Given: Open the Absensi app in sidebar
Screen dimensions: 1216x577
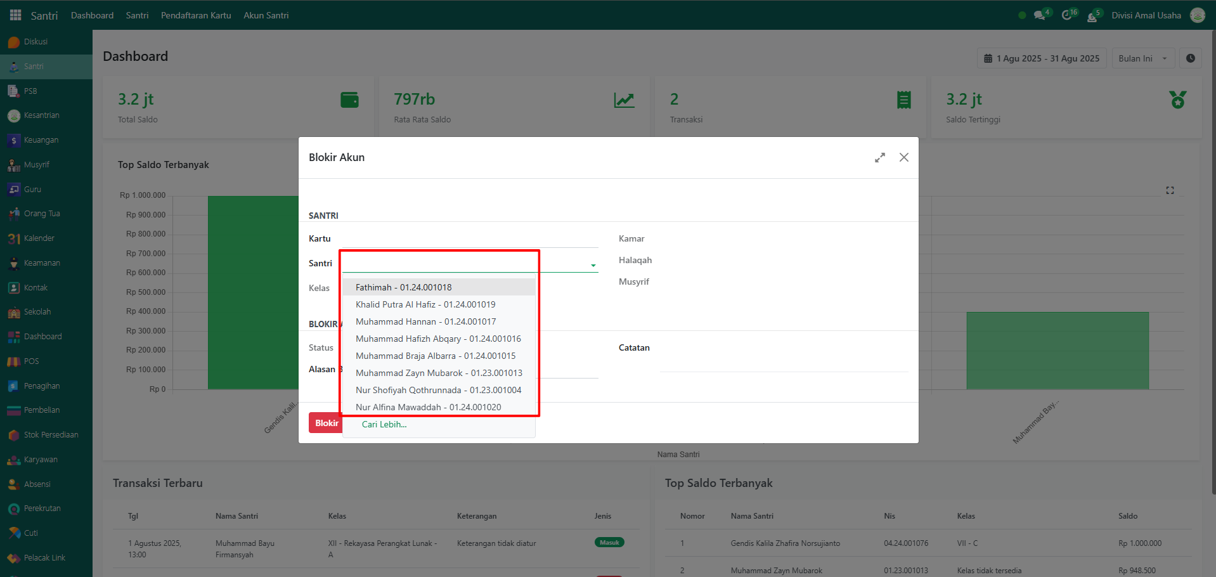Looking at the screenshot, I should tap(37, 484).
